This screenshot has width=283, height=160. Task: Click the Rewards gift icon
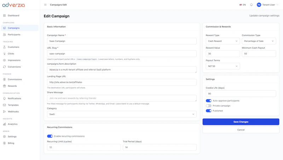(5, 86)
